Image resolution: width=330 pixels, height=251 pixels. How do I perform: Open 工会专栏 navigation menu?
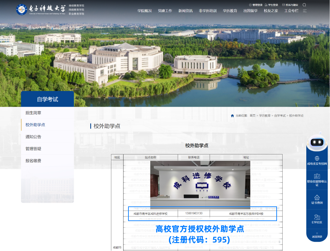coord(291,11)
